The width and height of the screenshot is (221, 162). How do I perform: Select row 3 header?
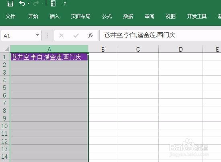[x=4, y=72]
